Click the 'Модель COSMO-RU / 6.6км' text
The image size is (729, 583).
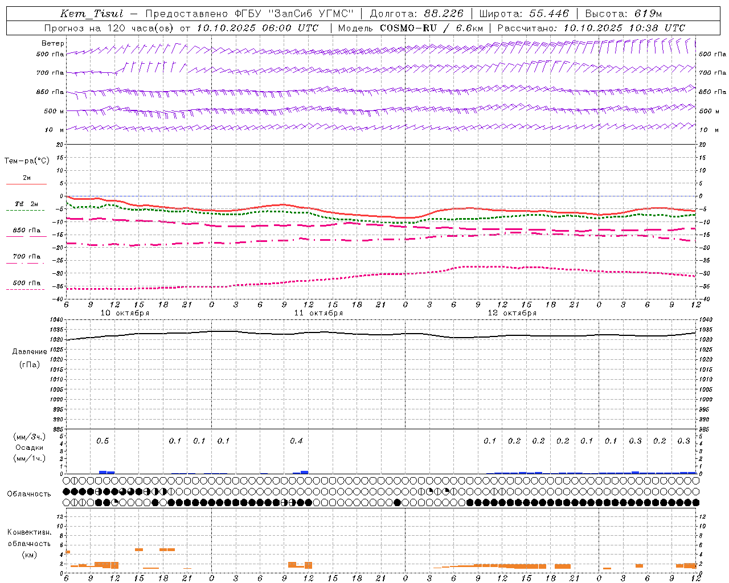(411, 28)
